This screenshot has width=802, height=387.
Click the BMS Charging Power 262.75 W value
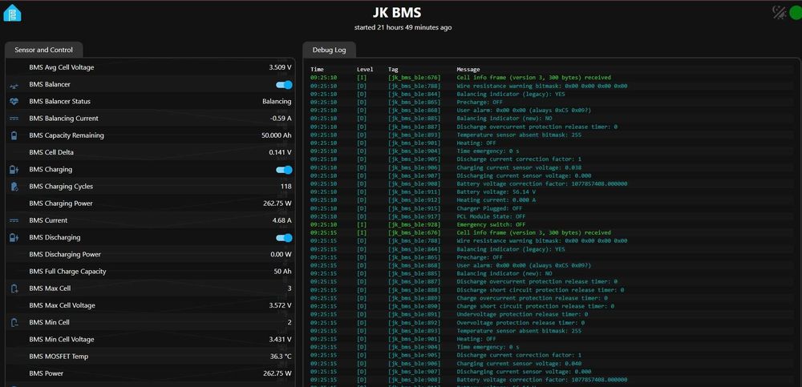click(277, 204)
